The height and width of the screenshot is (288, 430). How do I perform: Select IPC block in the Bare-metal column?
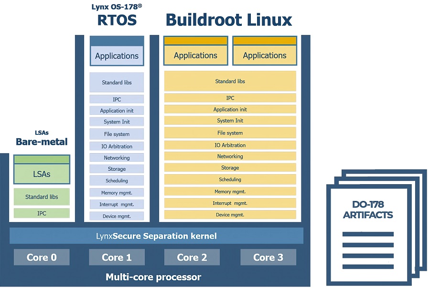pyautogui.click(x=42, y=213)
